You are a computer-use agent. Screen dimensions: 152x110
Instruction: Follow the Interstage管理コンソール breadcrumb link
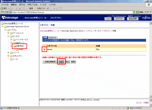coord(50,31)
